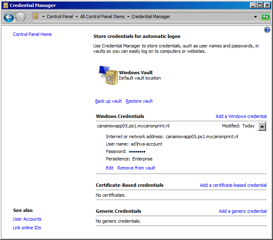Click the Forward navigation arrow button
The image size is (273, 240).
click(x=20, y=17)
